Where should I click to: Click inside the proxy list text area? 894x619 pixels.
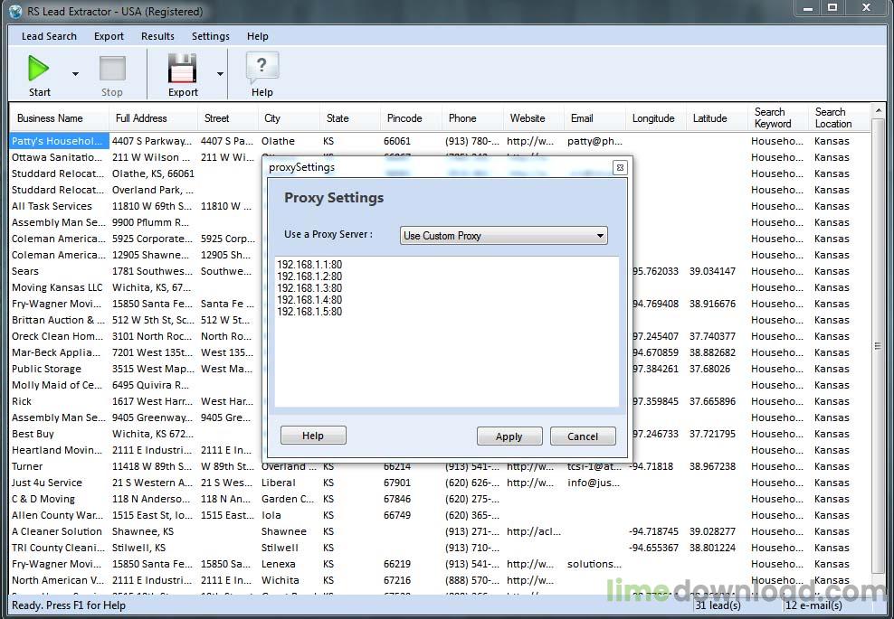(x=446, y=361)
